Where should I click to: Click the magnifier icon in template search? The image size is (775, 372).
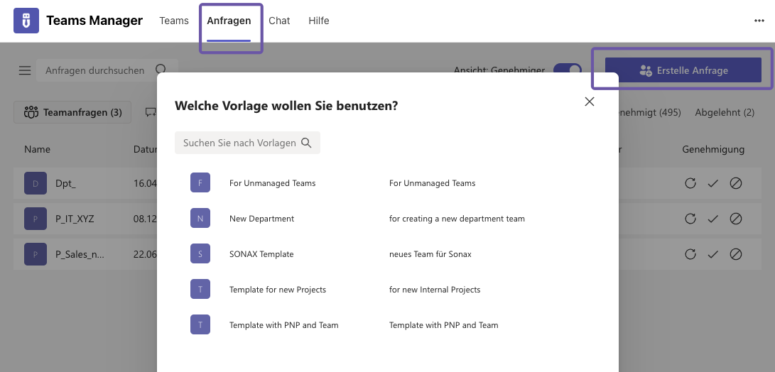pos(306,143)
